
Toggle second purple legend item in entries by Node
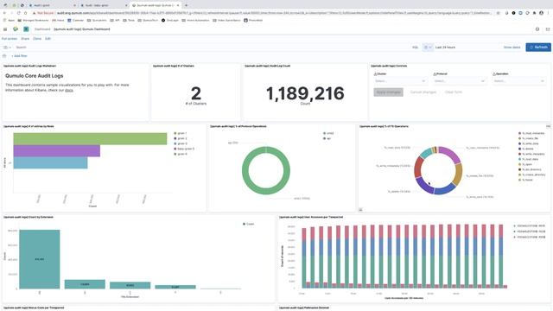[x=181, y=138]
